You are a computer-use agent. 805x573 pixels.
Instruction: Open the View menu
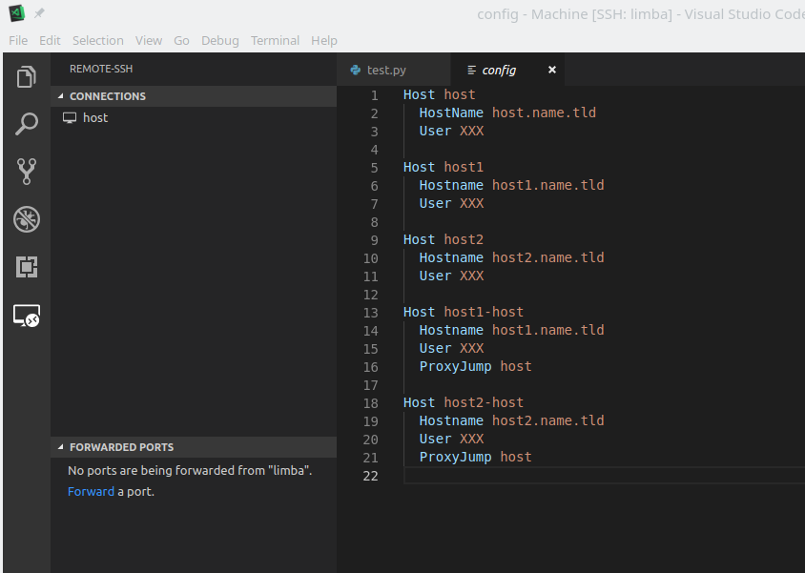click(x=149, y=41)
